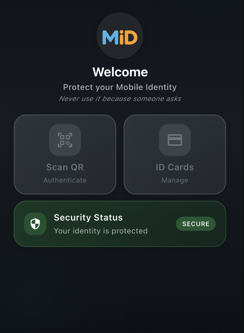Click the green shield security icon
This screenshot has width=244, height=333.
pyautogui.click(x=35, y=224)
